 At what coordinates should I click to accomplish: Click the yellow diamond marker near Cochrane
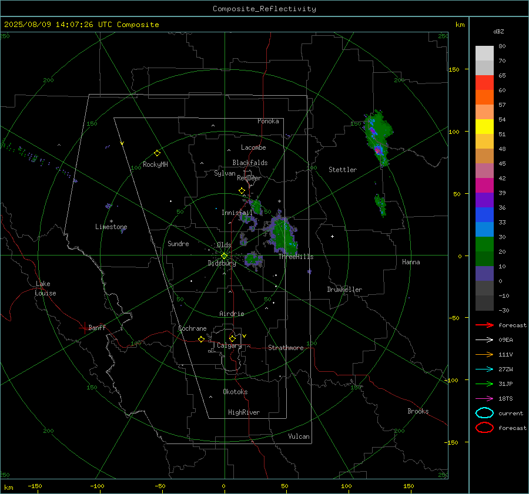202,339
